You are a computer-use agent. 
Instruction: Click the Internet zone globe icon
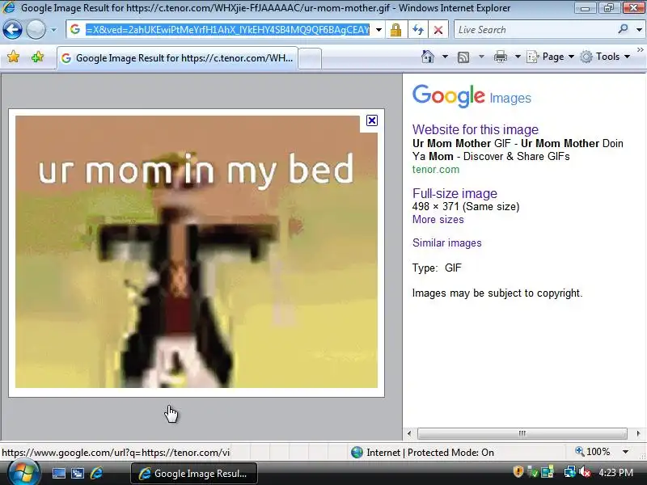click(357, 453)
